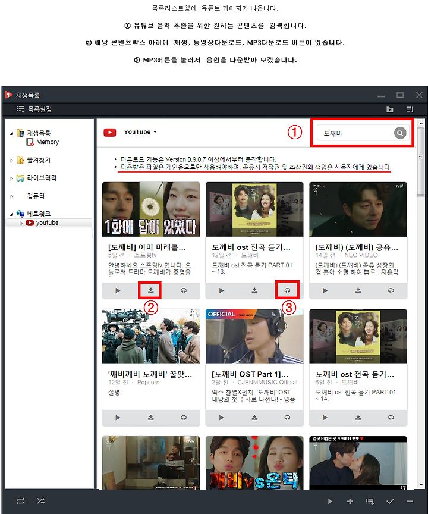Select 라이브러리 in the sidebar tree
The width and height of the screenshot is (428, 514).
point(37,178)
